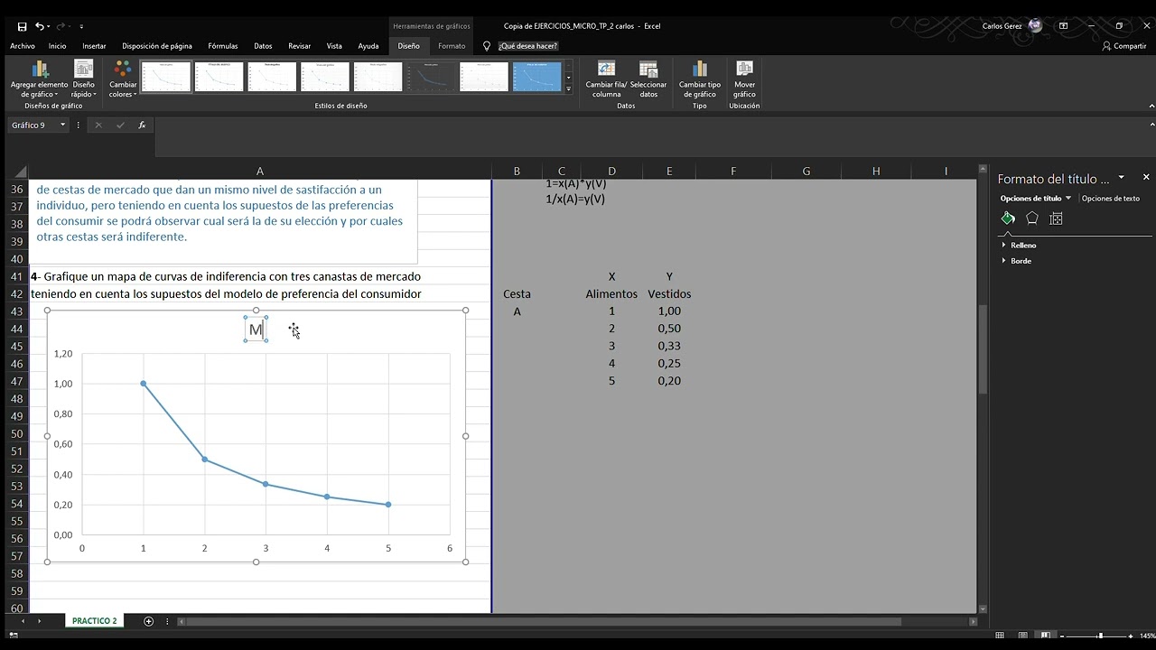Click Compartir share button

coord(1124,46)
